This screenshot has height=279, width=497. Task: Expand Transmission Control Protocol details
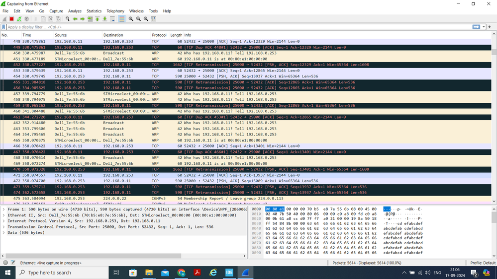(x=4, y=226)
